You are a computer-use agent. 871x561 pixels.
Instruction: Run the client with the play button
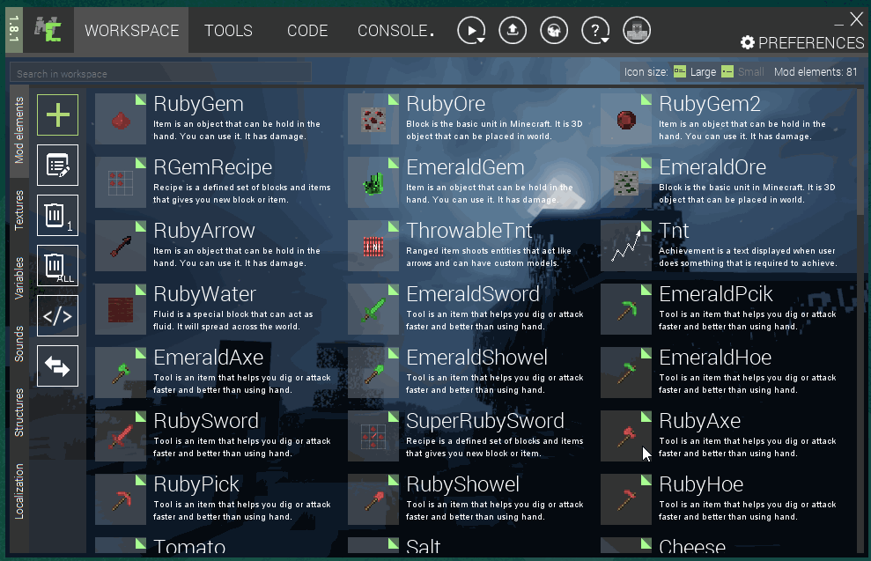click(471, 30)
